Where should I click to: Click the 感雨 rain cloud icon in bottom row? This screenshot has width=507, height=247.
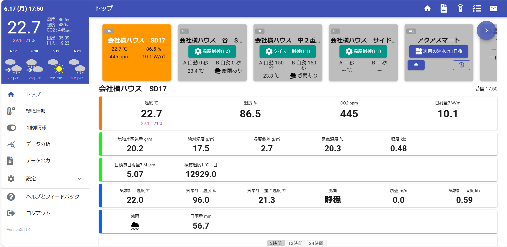click(135, 226)
